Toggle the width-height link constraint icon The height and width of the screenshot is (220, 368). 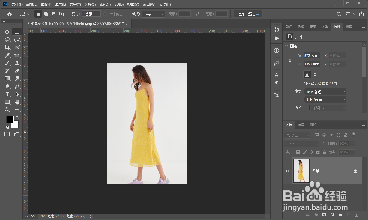[290, 60]
